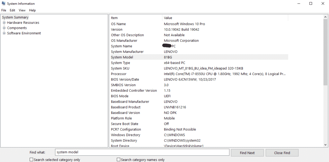Select the BaseBoard Version row
The image size is (329, 162).
click(199, 113)
